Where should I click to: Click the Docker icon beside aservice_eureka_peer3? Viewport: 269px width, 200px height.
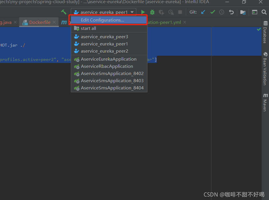pos(76,36)
